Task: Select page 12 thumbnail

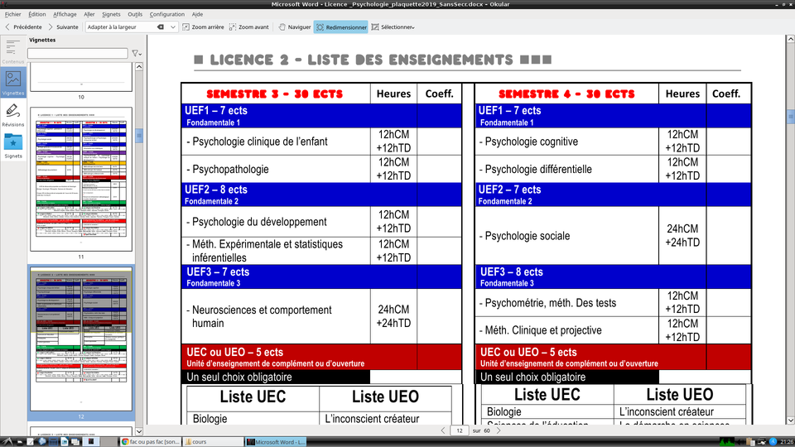Action: click(81, 339)
